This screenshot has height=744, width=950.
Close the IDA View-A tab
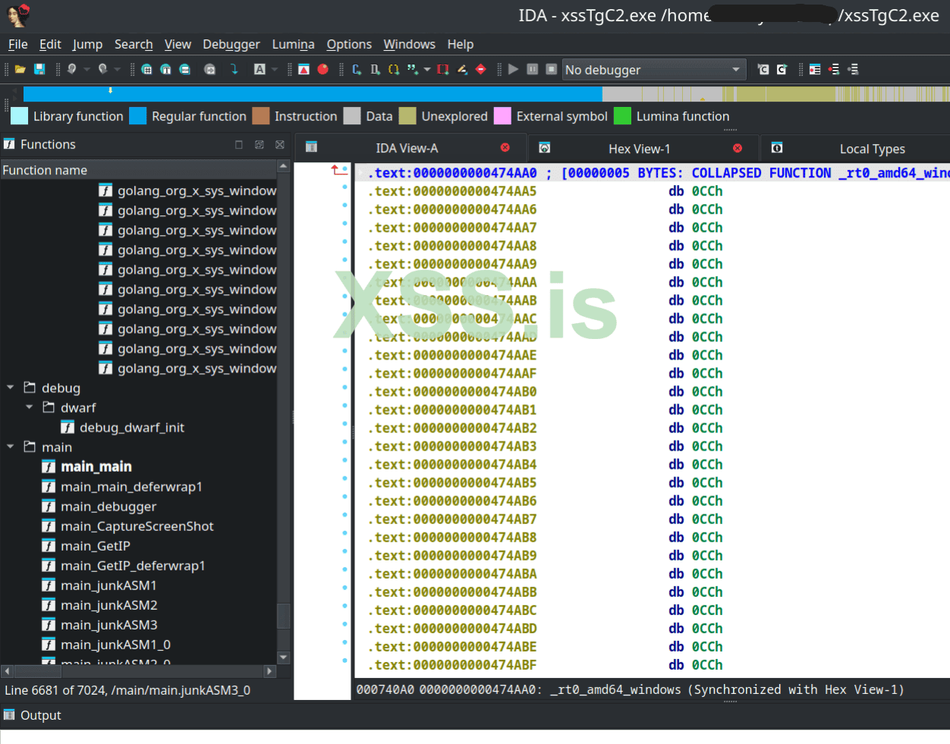pos(505,149)
